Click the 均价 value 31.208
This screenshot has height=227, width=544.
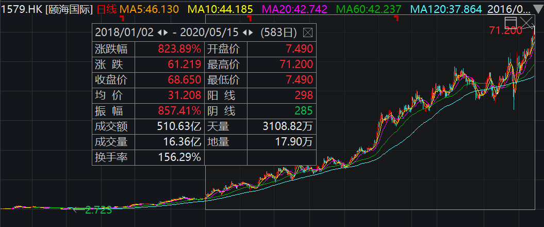coord(184,95)
